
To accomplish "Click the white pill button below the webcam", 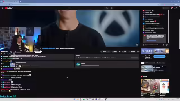I will click(x=38, y=52).
